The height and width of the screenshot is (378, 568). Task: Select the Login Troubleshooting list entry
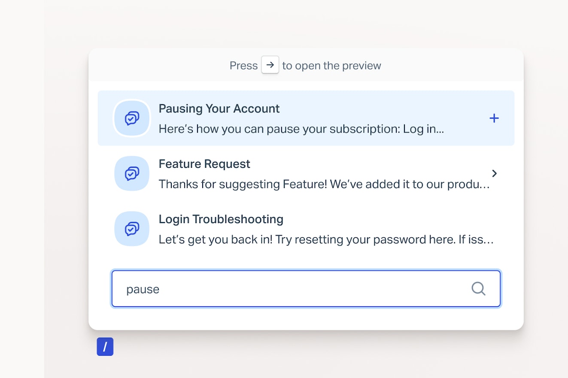point(301,229)
